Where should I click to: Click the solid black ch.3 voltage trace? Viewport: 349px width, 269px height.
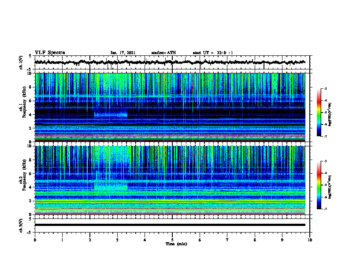(170, 225)
